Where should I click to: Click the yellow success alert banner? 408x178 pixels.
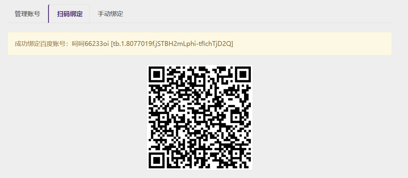200,44
